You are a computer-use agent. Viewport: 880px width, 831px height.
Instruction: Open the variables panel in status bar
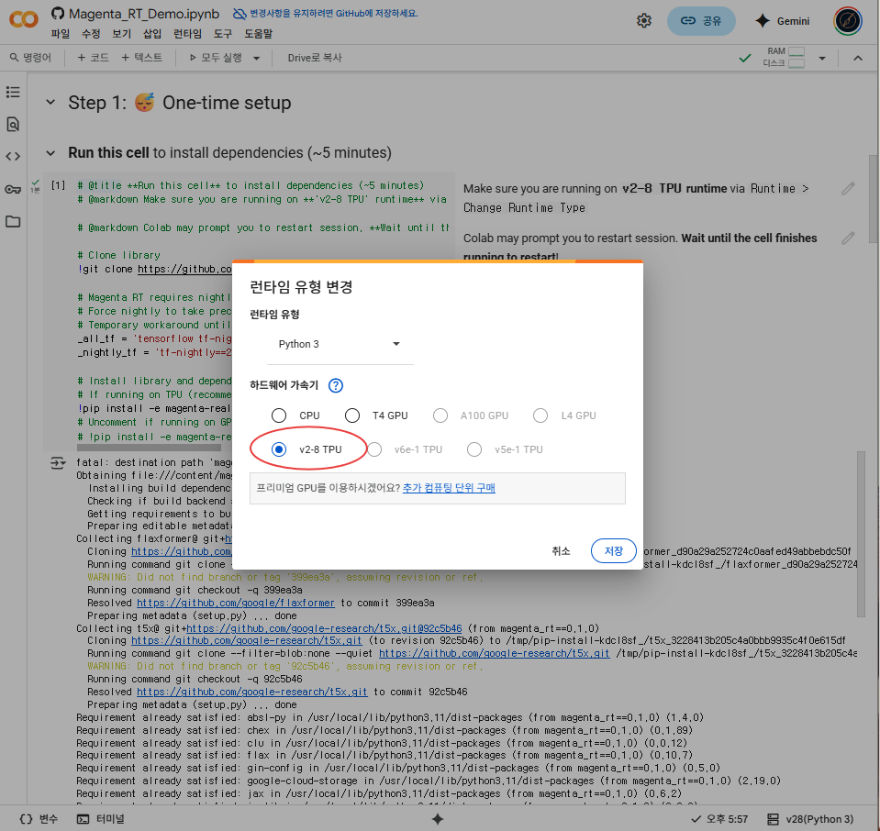[39, 819]
